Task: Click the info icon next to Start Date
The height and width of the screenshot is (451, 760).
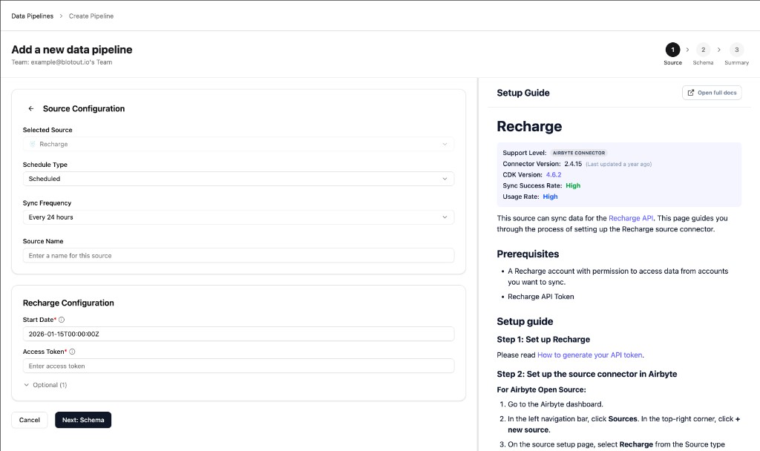Action: click(x=62, y=320)
